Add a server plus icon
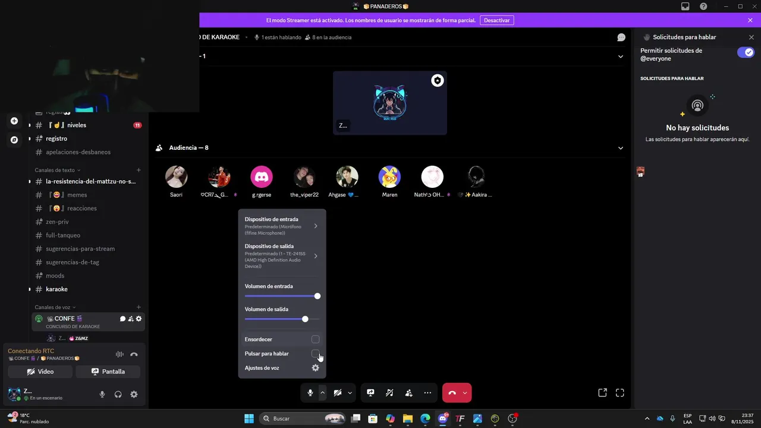The height and width of the screenshot is (428, 761). click(x=14, y=121)
